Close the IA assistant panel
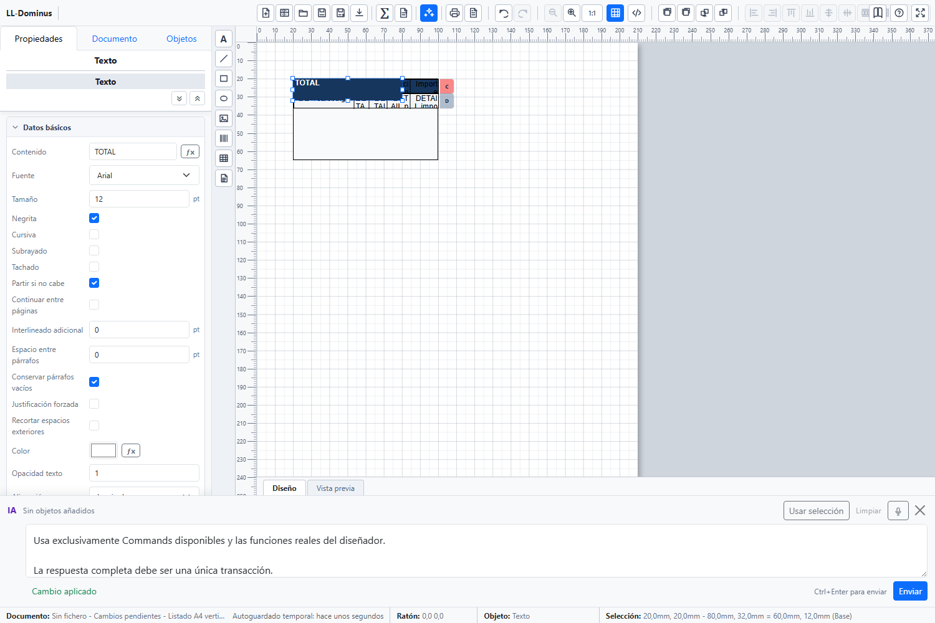This screenshot has height=623, width=935. click(920, 511)
